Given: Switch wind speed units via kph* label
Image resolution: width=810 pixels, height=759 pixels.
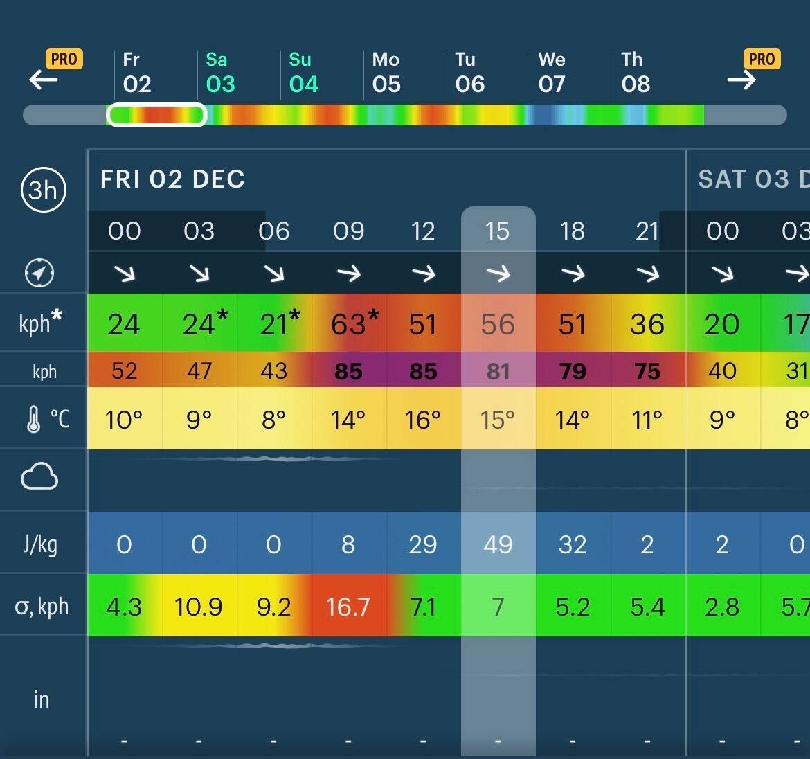Looking at the screenshot, I should tap(40, 323).
